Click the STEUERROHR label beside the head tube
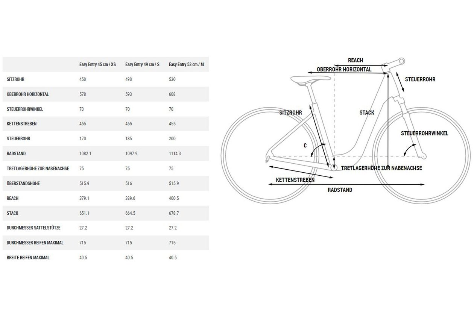 [420, 79]
